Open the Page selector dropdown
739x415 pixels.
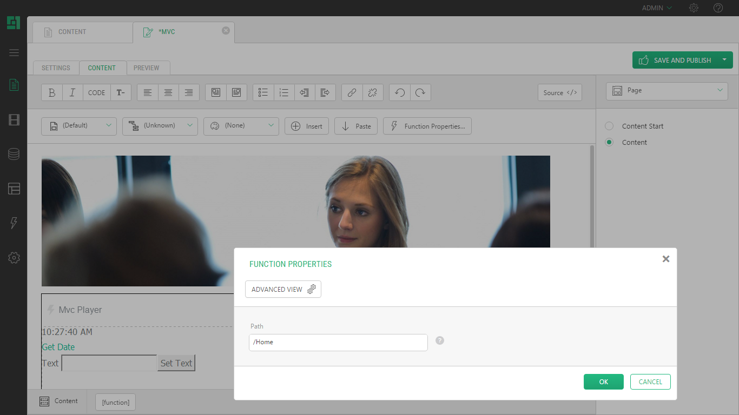(x=667, y=91)
